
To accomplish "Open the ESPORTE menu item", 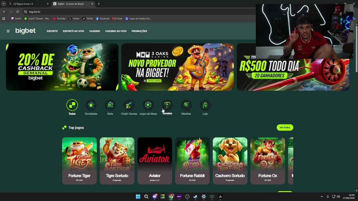I will pos(52,31).
